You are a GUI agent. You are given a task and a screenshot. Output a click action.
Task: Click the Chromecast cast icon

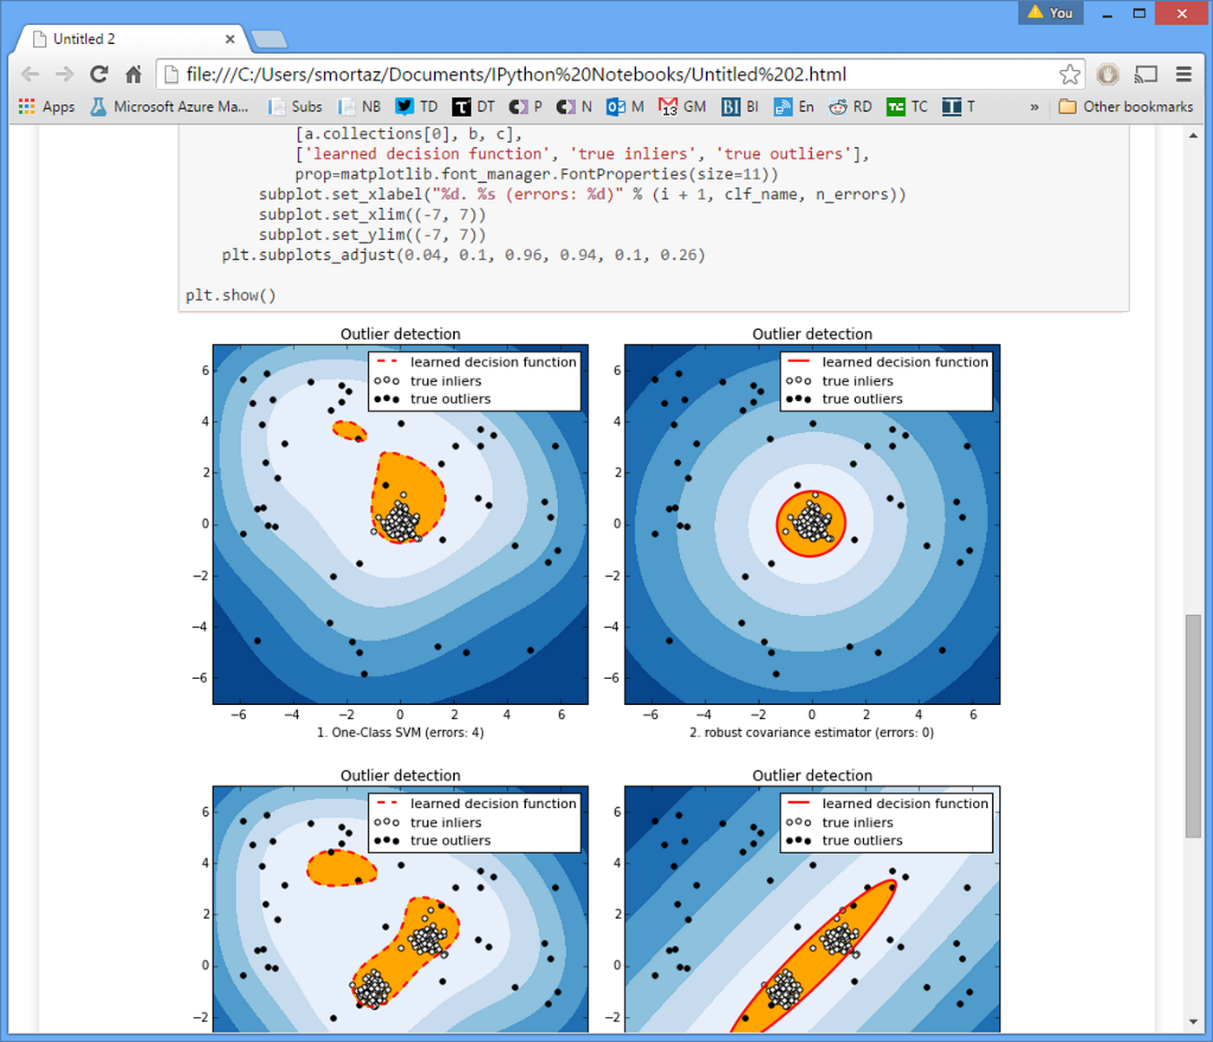tap(1145, 74)
